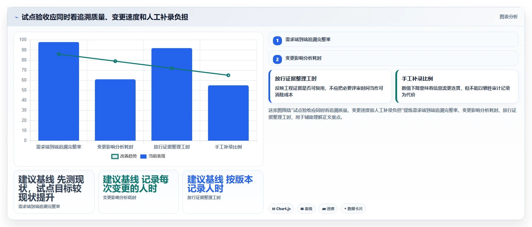The image size is (532, 227).
Task: Open the 手工补录比例 description card
Action: click(457, 86)
